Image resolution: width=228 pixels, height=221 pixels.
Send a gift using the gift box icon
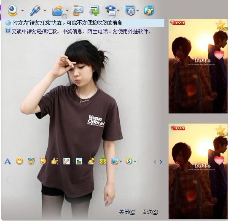(103, 161)
